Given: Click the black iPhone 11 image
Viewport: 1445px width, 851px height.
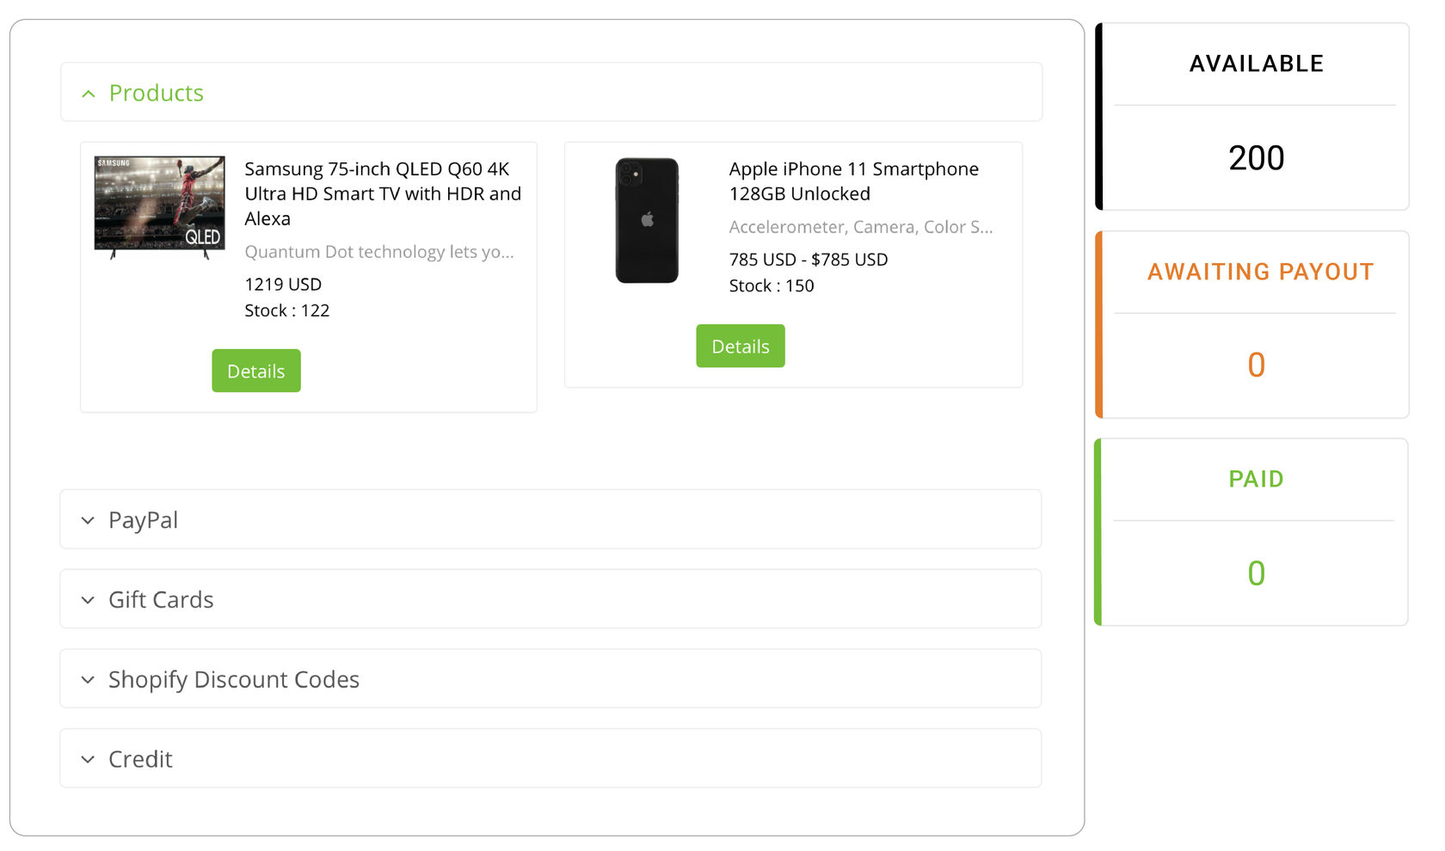Looking at the screenshot, I should (647, 221).
